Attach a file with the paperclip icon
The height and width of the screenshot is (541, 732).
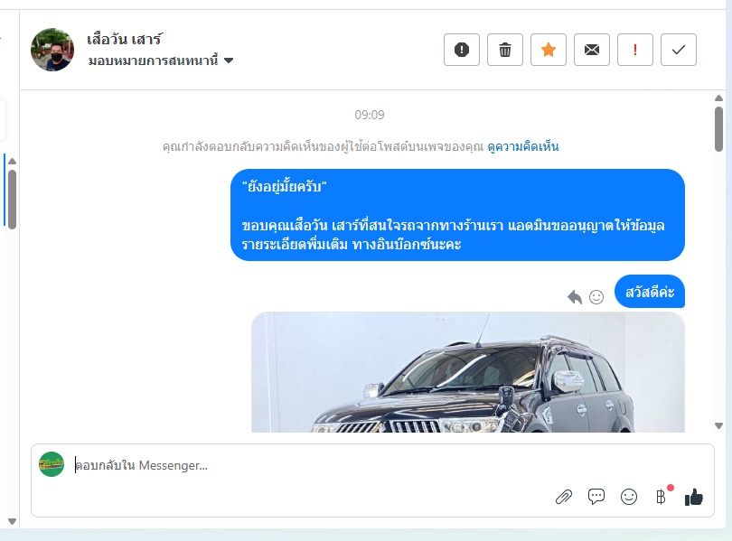point(564,497)
